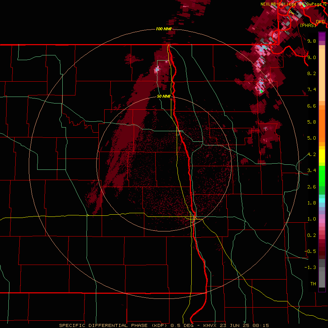Click the -1.3 value on the color scale

(310, 268)
